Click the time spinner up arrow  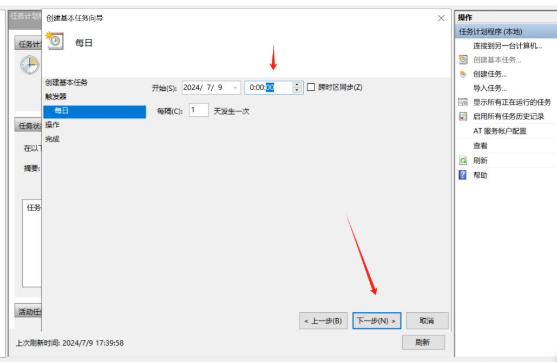click(x=298, y=85)
